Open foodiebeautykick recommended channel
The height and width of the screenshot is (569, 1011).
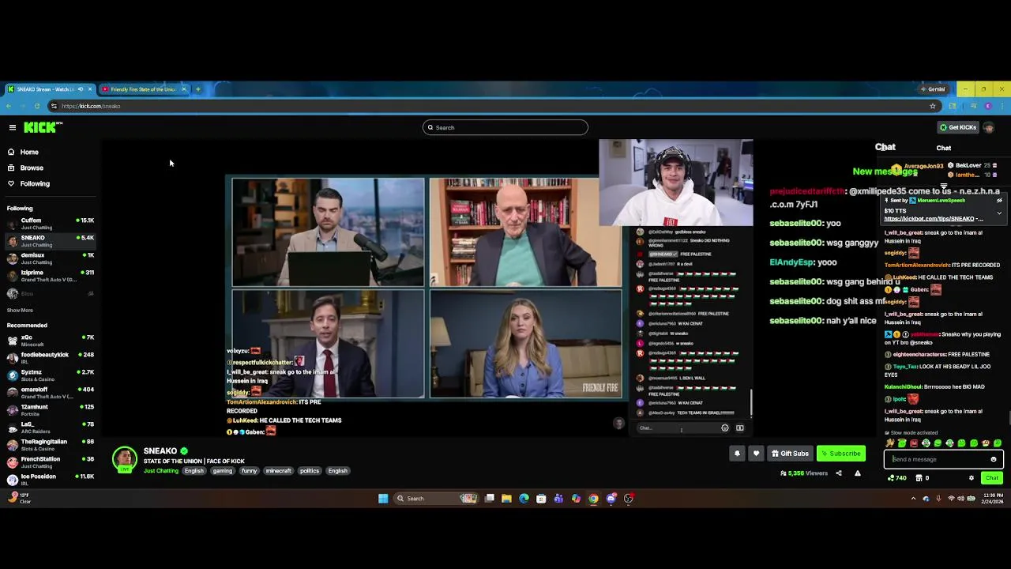tap(51, 358)
